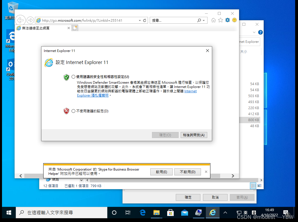Expand the address bar dropdown arrow
The image size is (298, 222).
click(140, 20)
